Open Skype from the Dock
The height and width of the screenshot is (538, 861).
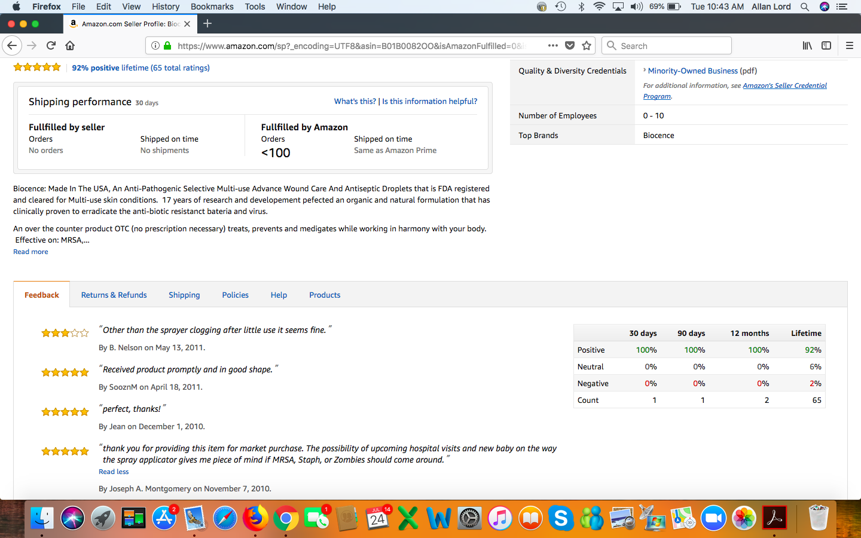click(x=561, y=518)
